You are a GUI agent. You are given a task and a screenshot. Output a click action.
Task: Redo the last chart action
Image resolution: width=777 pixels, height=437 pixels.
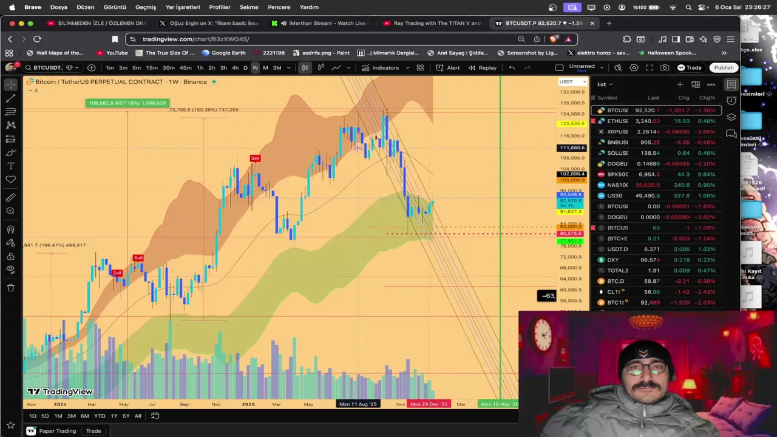pos(528,67)
